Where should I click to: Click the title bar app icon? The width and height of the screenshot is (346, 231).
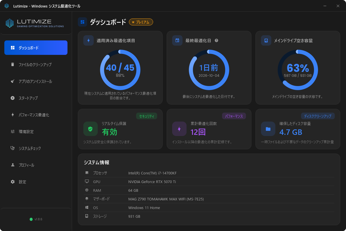coord(7,6)
